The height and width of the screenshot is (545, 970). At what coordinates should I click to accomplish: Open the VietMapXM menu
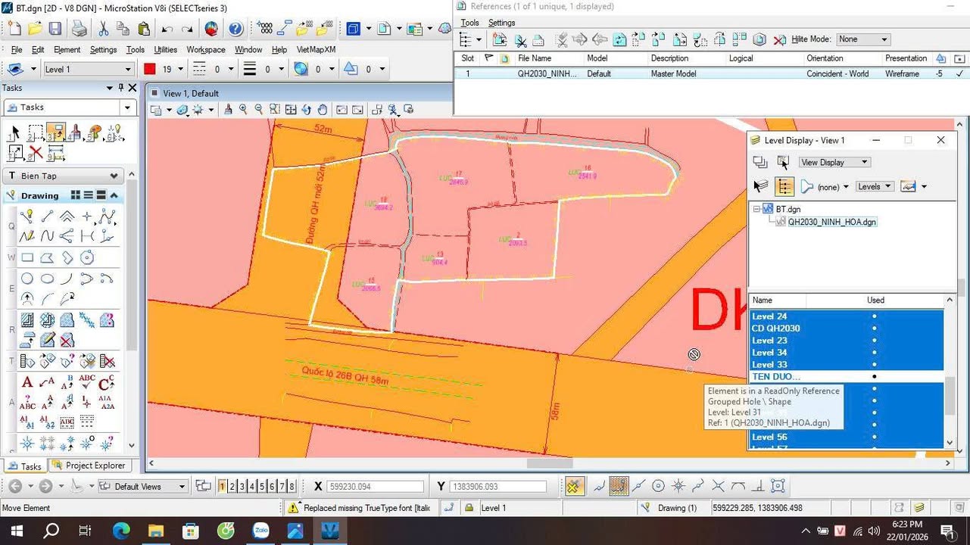(316, 49)
